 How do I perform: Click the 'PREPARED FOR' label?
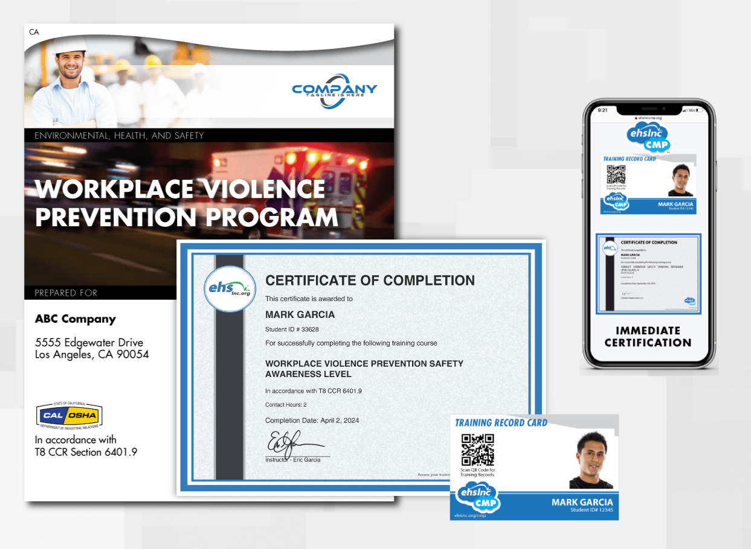pos(66,293)
